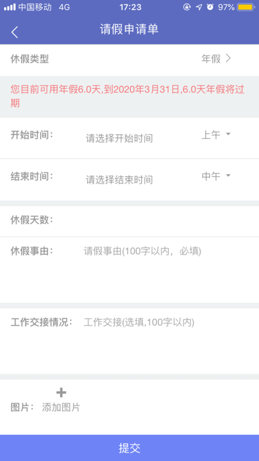
Task: Tap the back arrow icon
Action: coord(15,32)
